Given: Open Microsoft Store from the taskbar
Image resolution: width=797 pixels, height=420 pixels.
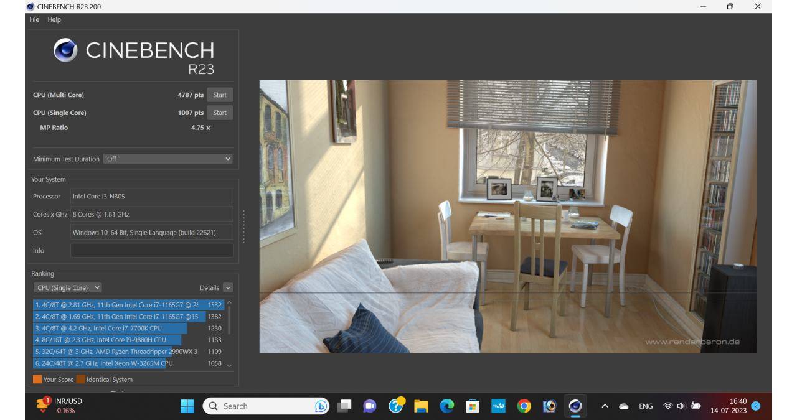Looking at the screenshot, I should coord(473,406).
